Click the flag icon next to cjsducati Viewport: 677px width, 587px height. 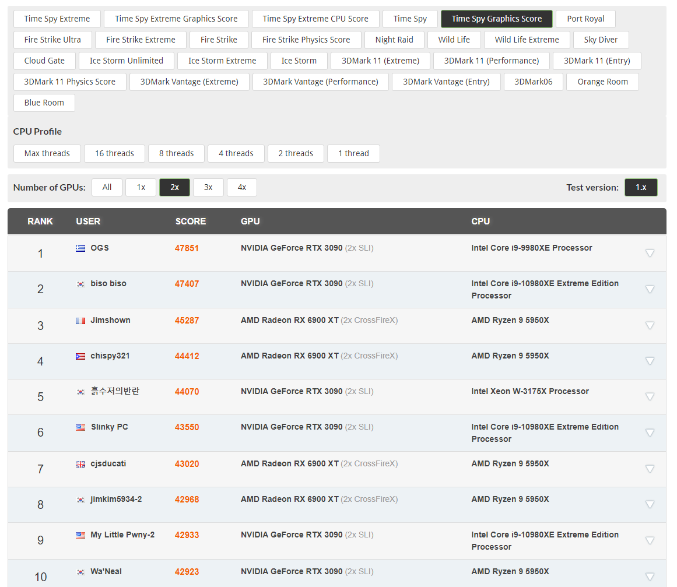(x=80, y=464)
